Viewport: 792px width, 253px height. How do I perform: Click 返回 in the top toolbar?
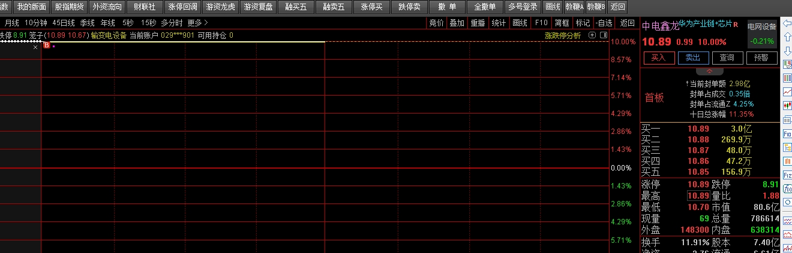coord(617,7)
